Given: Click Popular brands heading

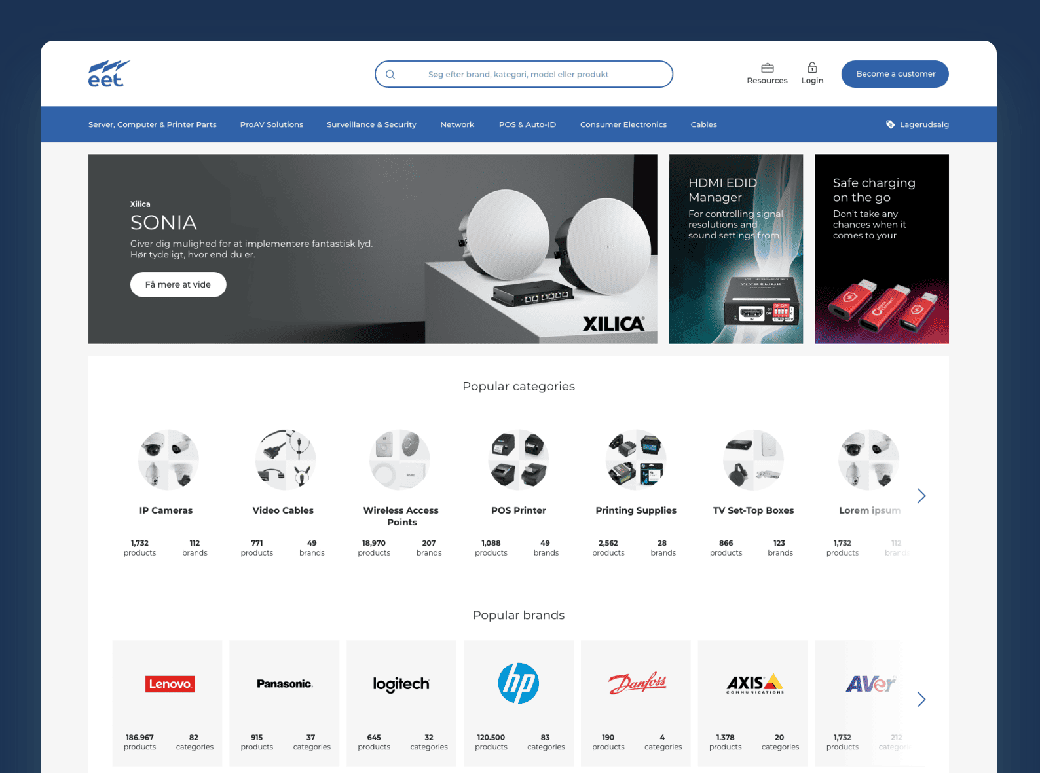Looking at the screenshot, I should [x=519, y=615].
